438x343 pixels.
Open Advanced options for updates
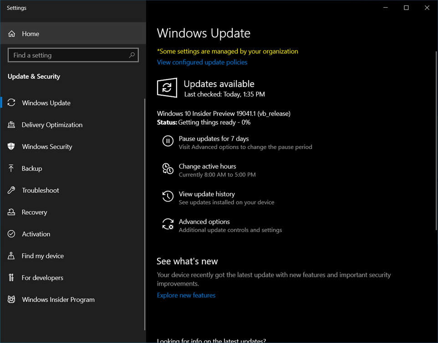click(x=222, y=226)
